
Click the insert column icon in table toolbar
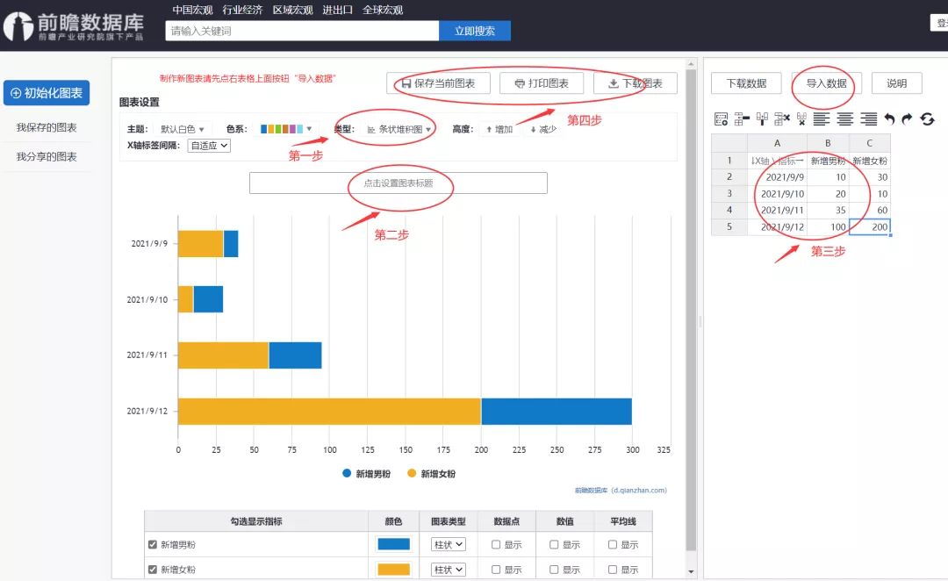coord(763,119)
